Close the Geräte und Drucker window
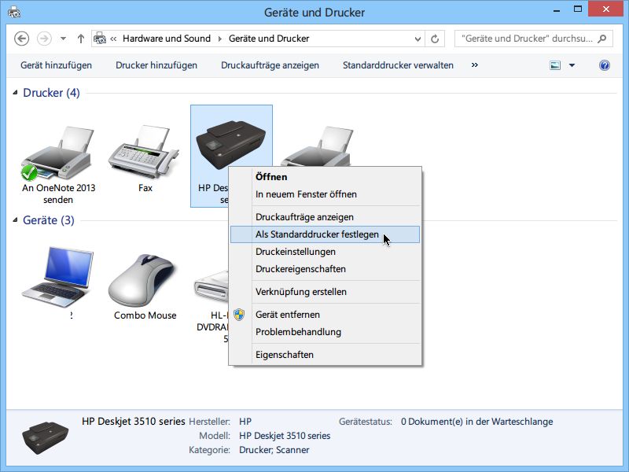629x472 pixels. [x=605, y=9]
